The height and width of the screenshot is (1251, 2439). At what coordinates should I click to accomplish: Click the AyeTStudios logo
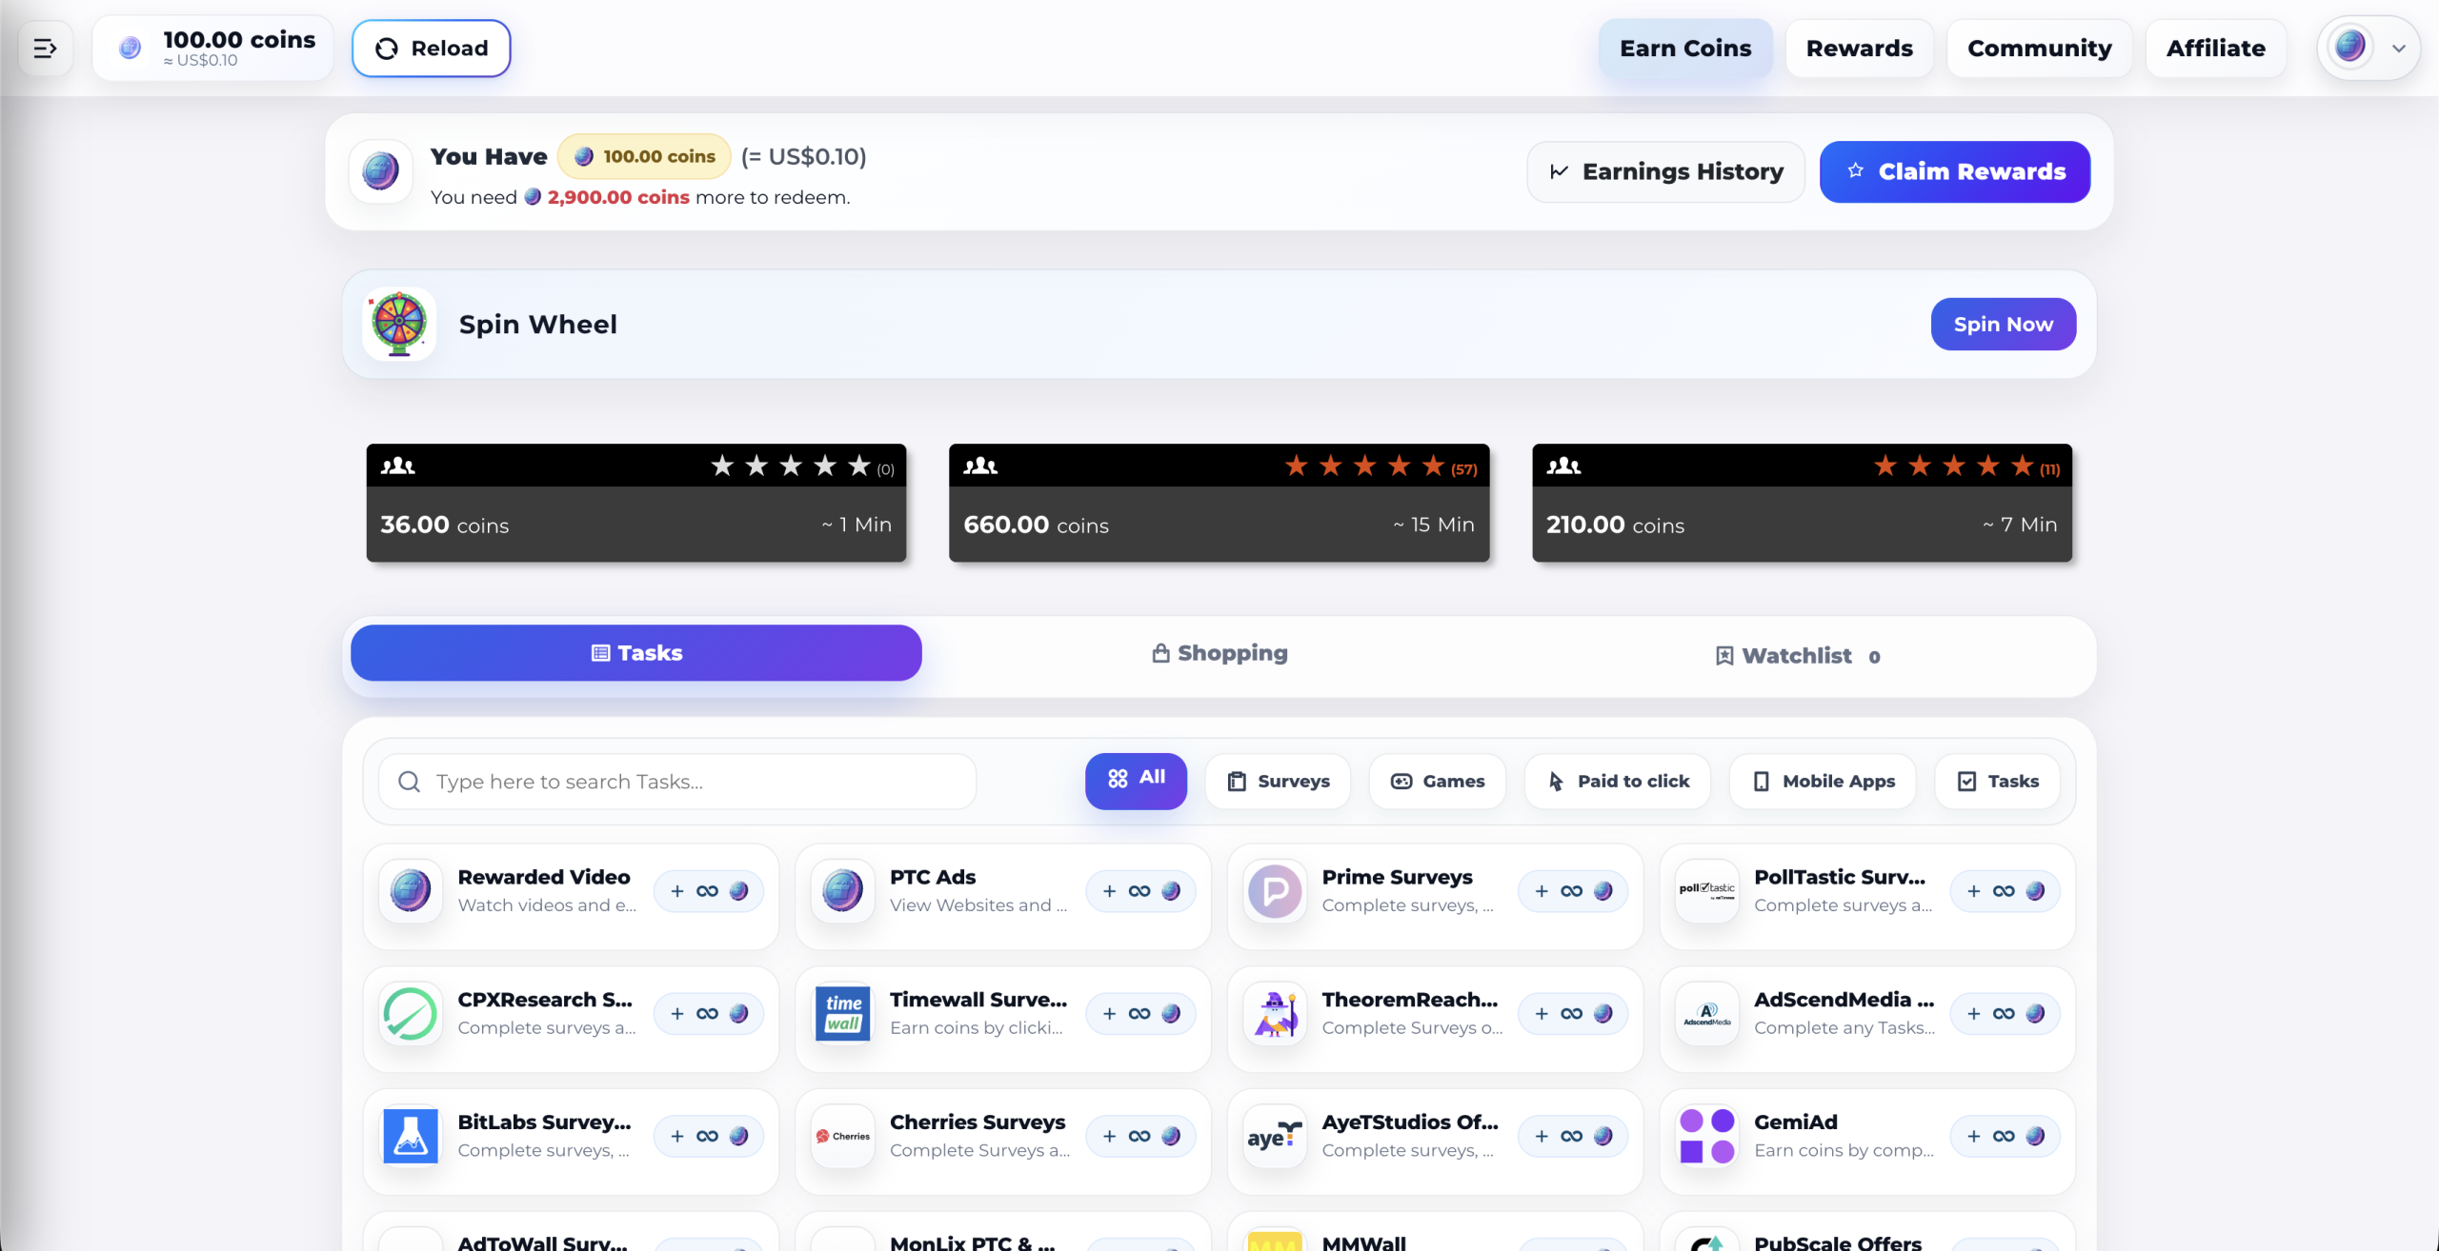tap(1275, 1136)
